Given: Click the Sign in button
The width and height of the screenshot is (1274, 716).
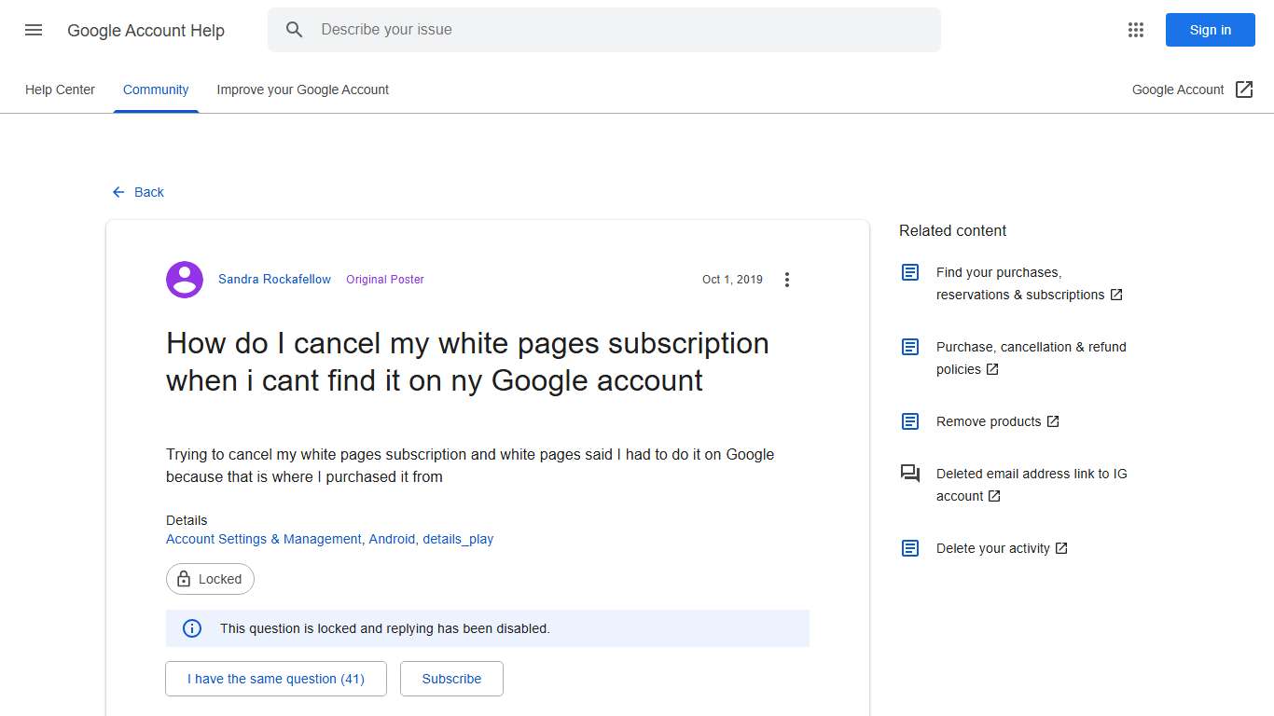Looking at the screenshot, I should [x=1210, y=30].
